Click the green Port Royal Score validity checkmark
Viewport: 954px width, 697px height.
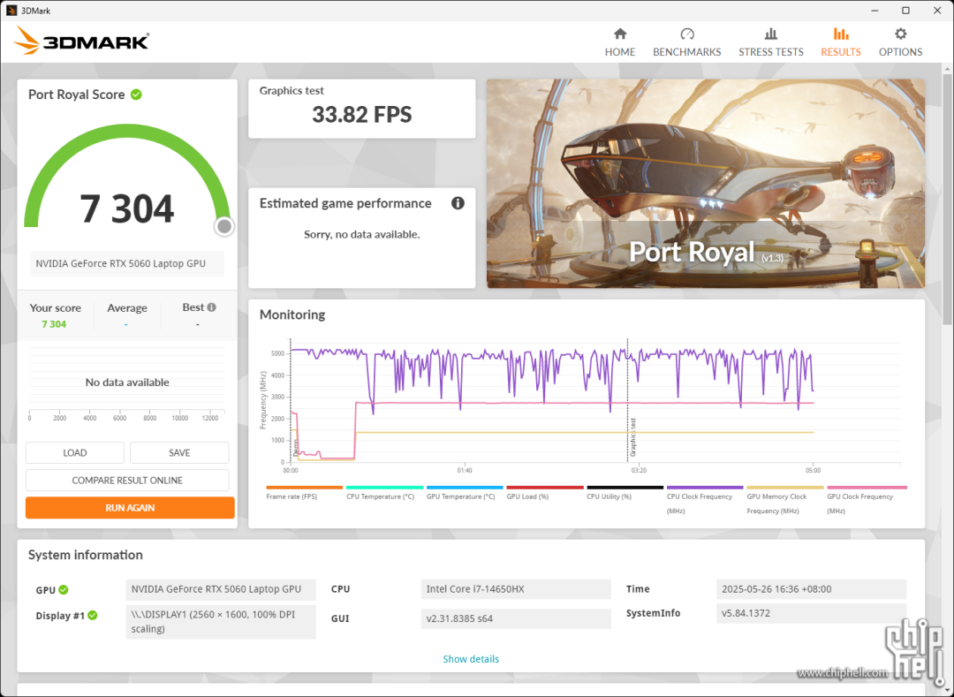click(x=136, y=95)
